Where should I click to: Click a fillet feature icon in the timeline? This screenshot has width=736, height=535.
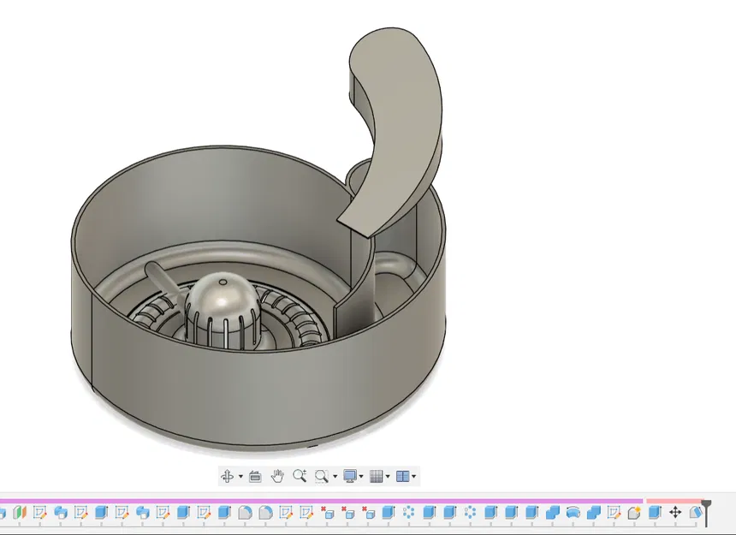point(246,513)
